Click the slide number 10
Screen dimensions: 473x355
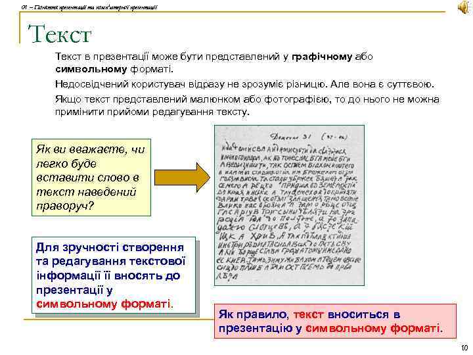464,348
